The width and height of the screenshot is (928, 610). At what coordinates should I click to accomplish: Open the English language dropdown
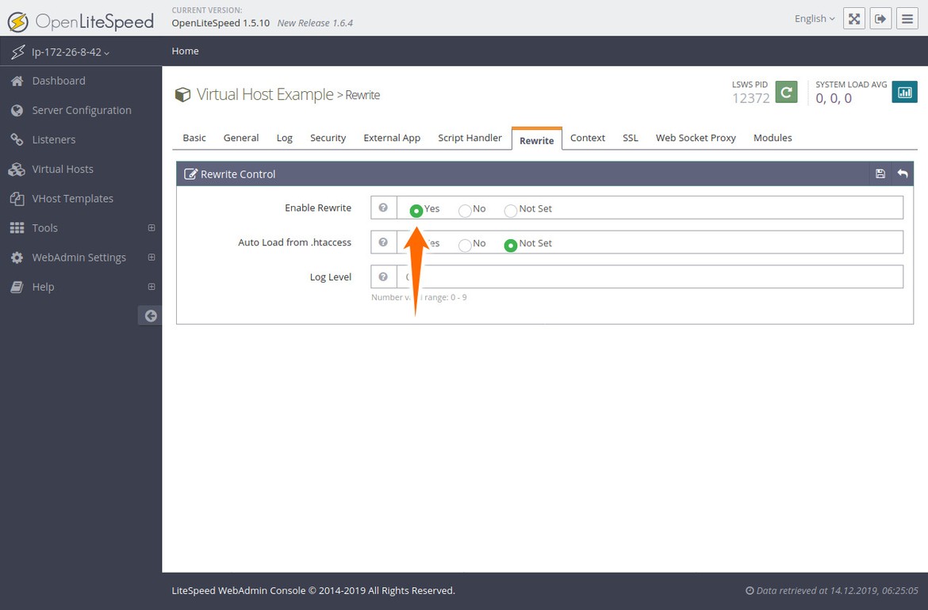(815, 19)
